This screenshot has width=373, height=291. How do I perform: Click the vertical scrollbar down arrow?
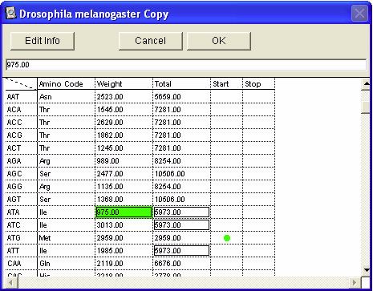click(367, 269)
